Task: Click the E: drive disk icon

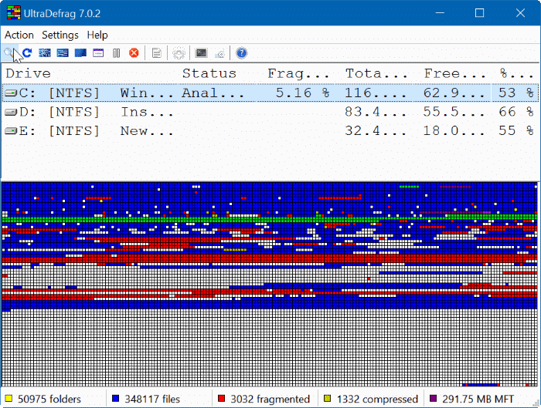Action: pos(11,131)
